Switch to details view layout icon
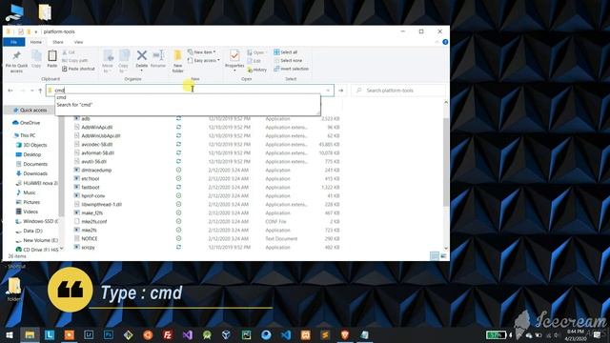Screen dimensions: 610x343 tap(435, 255)
